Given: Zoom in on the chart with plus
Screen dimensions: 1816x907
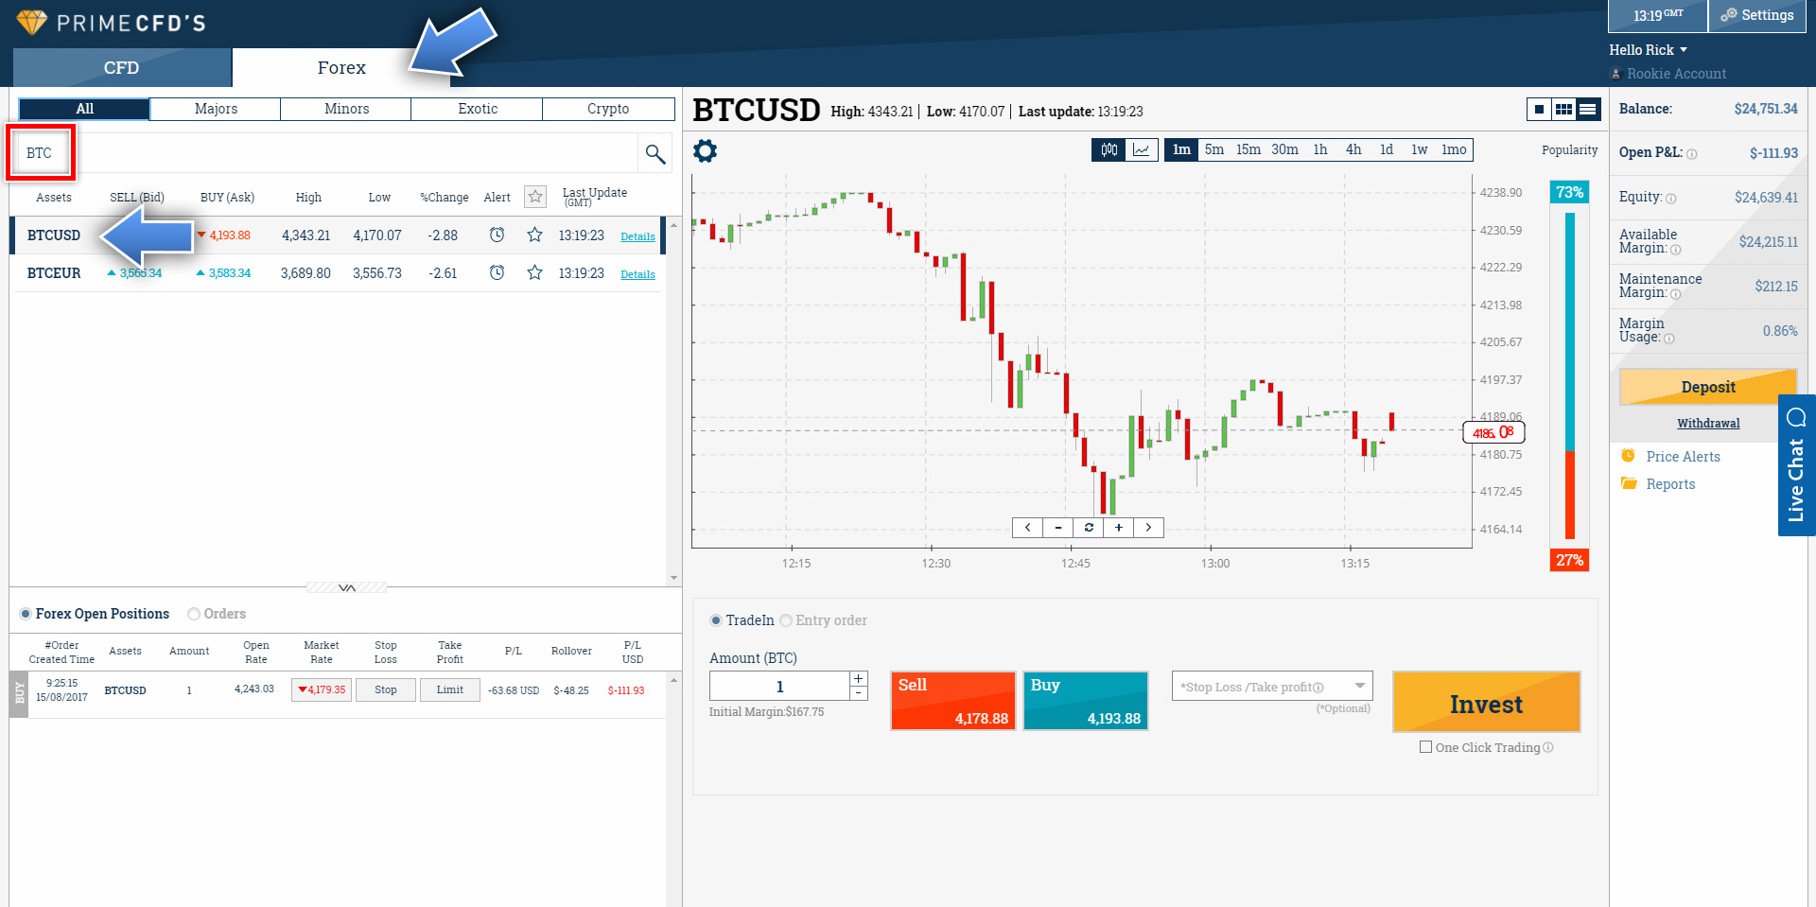Looking at the screenshot, I should (1118, 528).
